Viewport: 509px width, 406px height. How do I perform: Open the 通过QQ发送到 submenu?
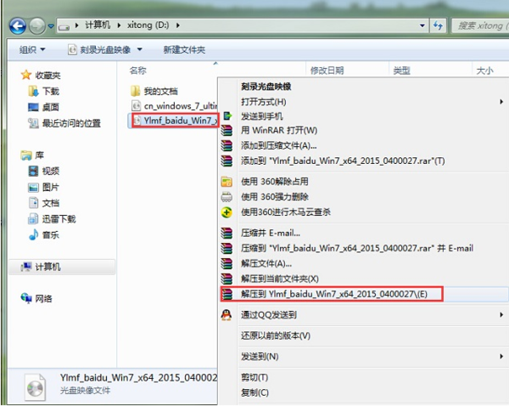tap(364, 314)
